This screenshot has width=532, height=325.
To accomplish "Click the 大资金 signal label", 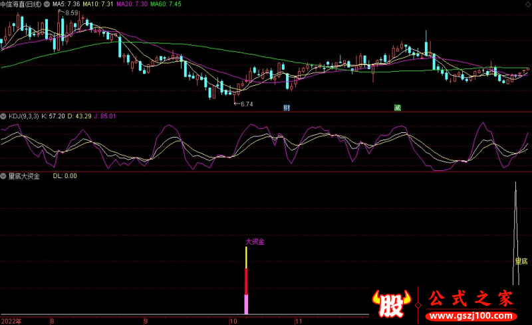I will [255, 242].
